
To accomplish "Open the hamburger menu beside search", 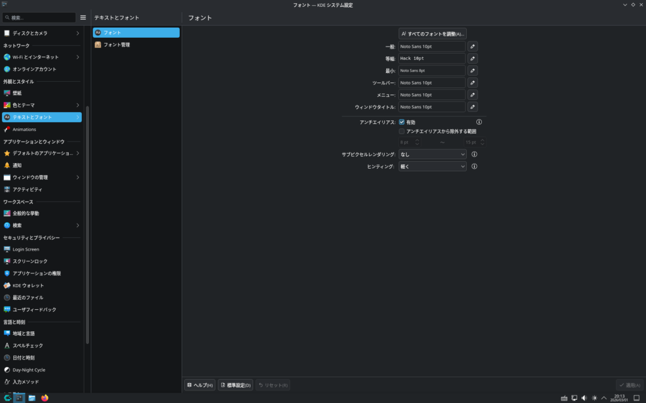I will click(83, 18).
